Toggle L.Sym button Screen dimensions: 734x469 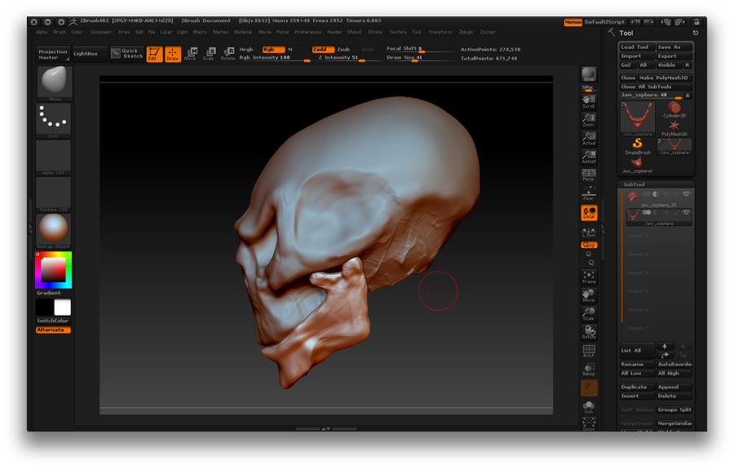point(588,232)
